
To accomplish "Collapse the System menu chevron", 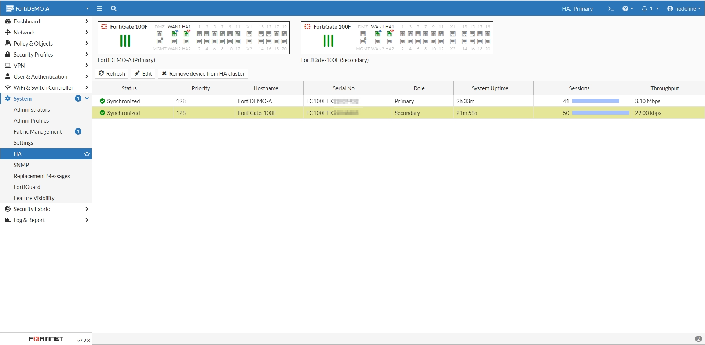I will tap(87, 98).
